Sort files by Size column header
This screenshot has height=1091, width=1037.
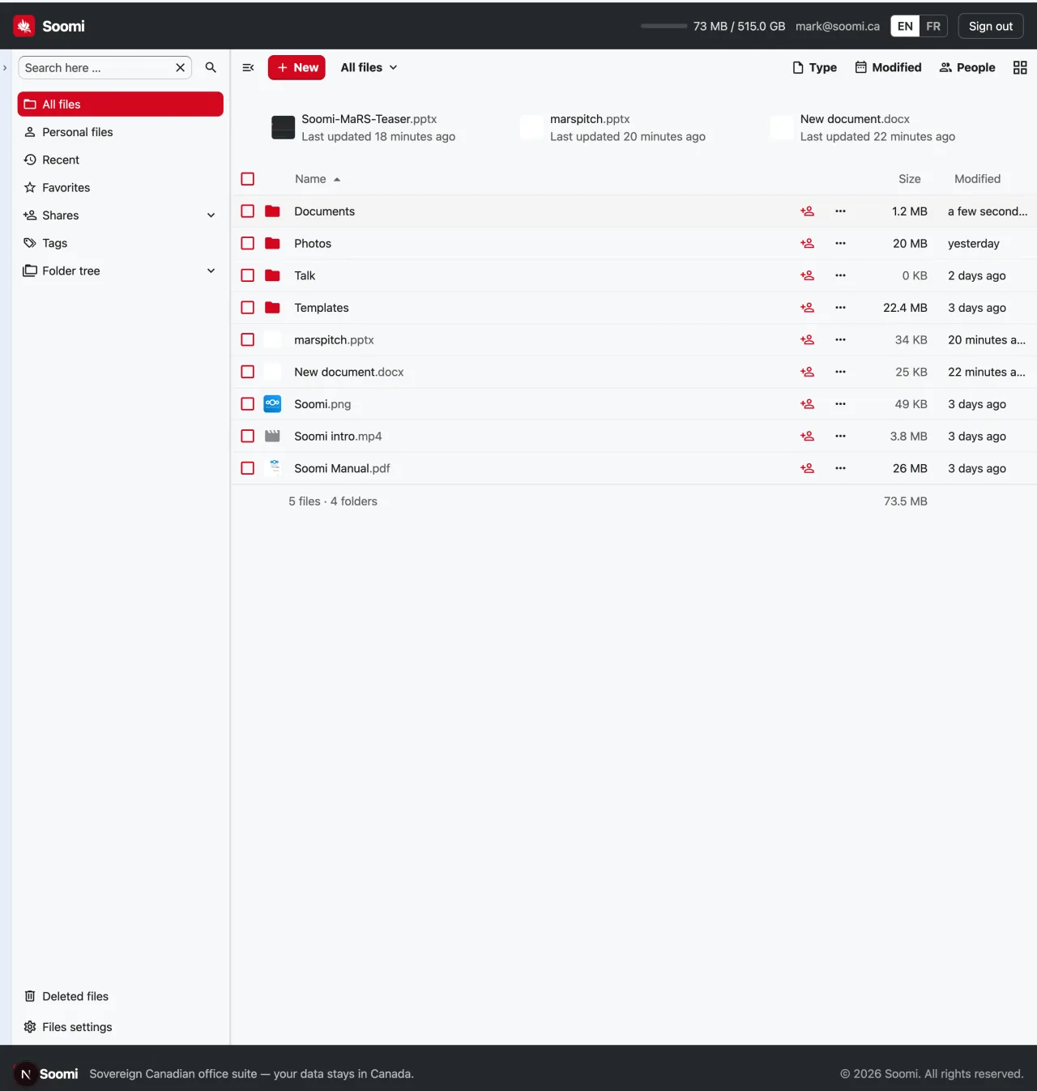[909, 179]
